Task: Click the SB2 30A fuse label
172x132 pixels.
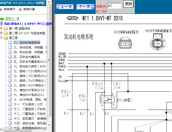Action: pyautogui.click(x=117, y=85)
